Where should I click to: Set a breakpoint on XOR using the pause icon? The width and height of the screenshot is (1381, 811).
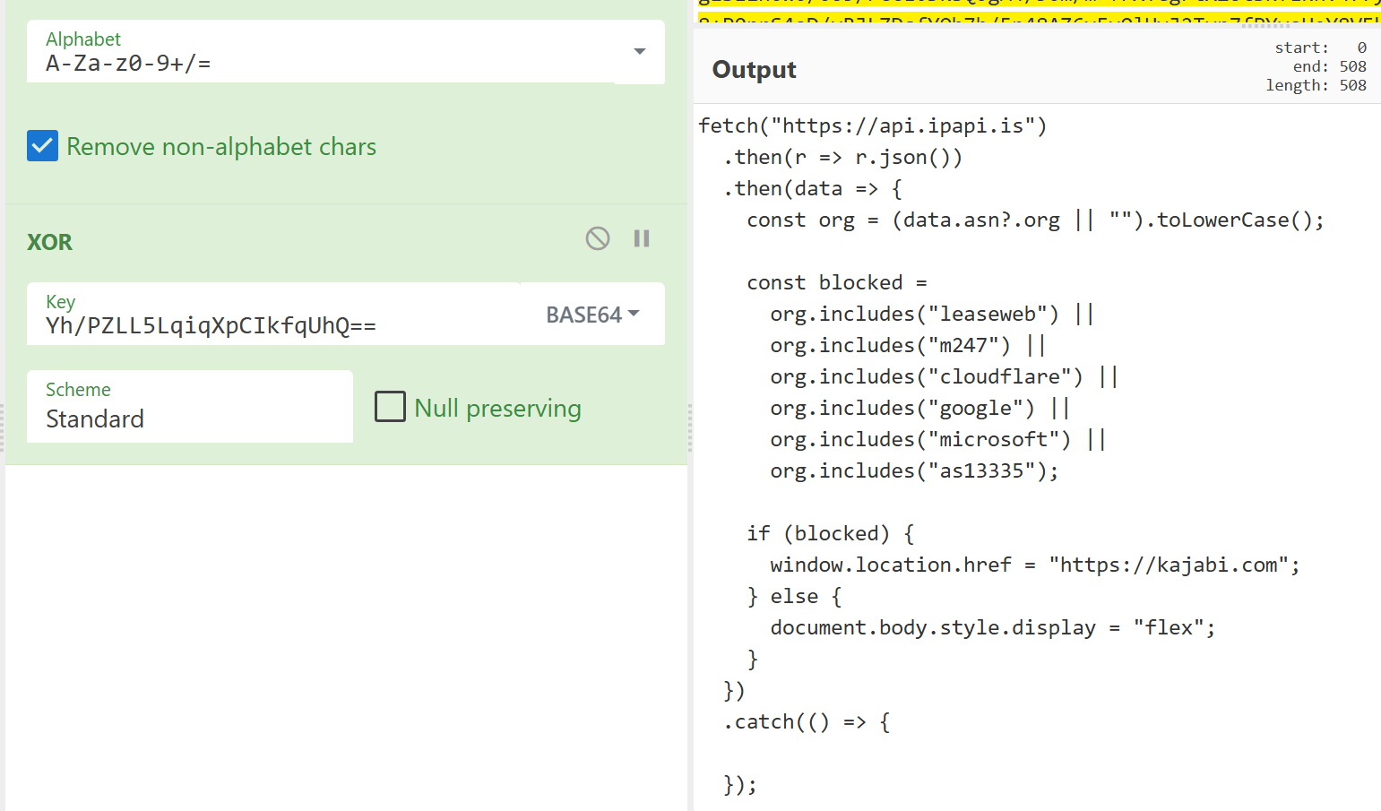pos(642,238)
